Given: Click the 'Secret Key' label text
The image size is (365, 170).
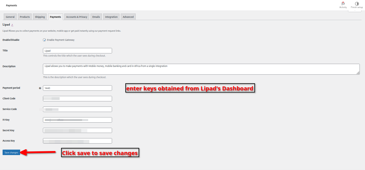Looking at the screenshot, I should [8, 130].
